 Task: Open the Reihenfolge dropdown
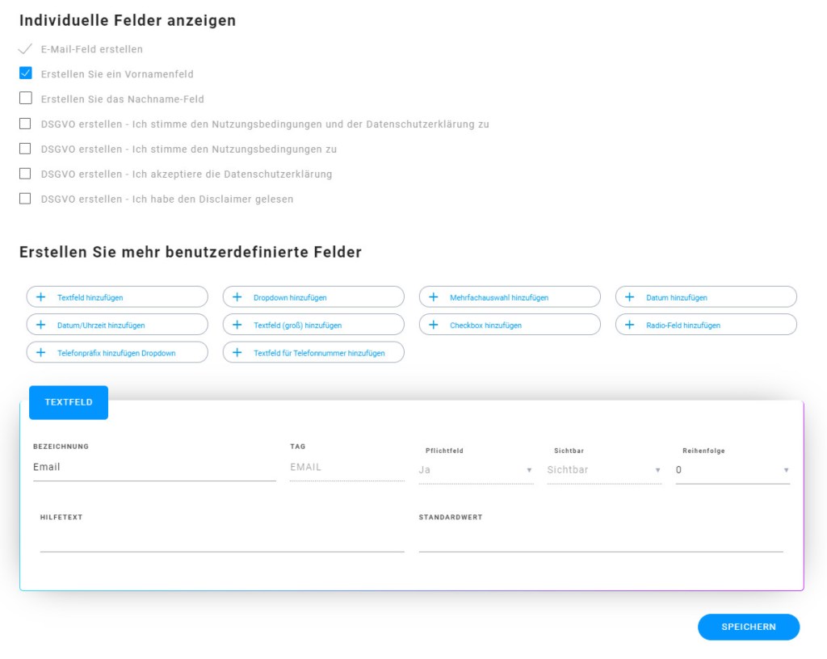coord(733,470)
